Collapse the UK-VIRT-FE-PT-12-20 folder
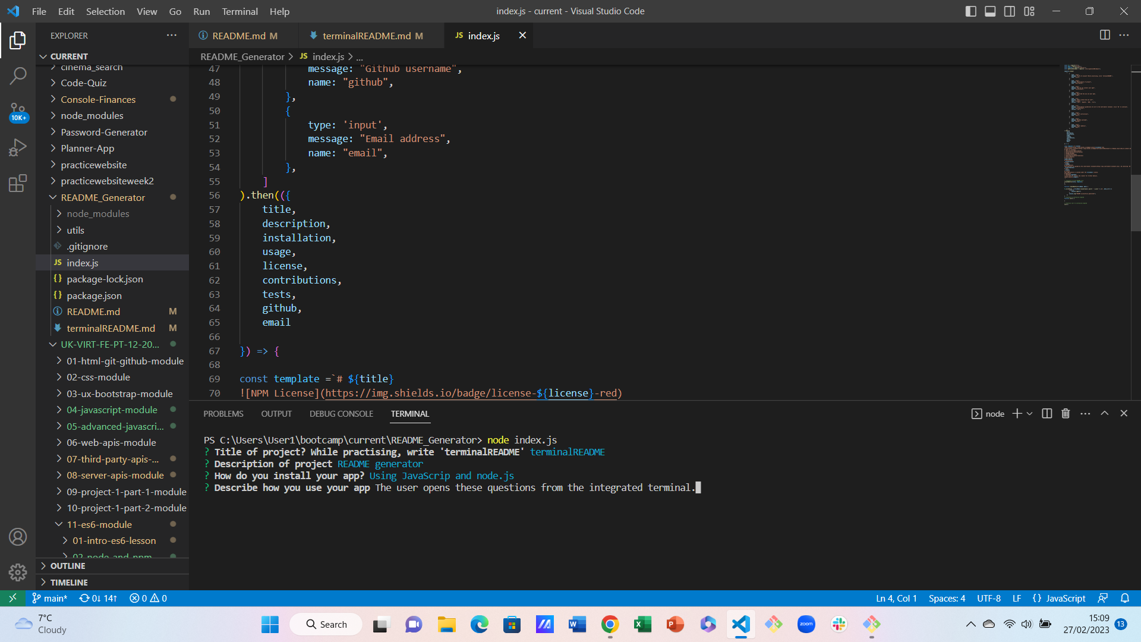Viewport: 1141px width, 642px height. [x=112, y=344]
